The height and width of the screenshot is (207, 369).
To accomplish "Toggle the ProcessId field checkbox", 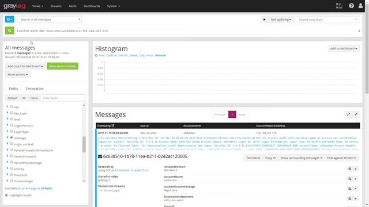I will [12, 175].
